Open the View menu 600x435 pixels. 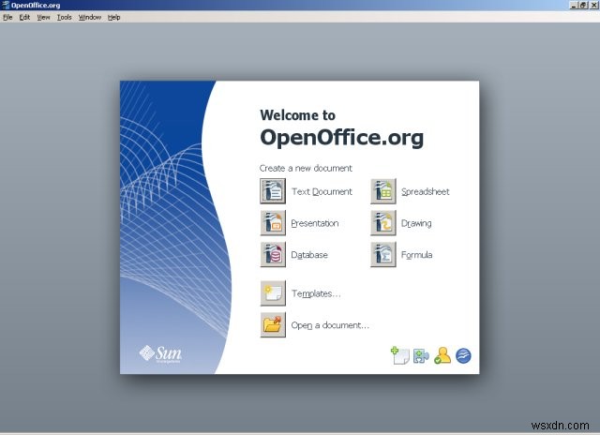point(43,17)
